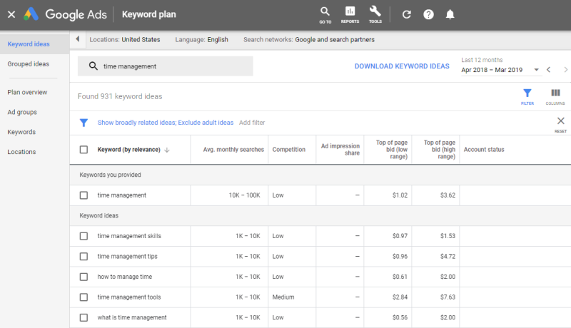This screenshot has width=571, height=328.
Task: Sort by Avg. monthly searches column header
Action: point(233,150)
